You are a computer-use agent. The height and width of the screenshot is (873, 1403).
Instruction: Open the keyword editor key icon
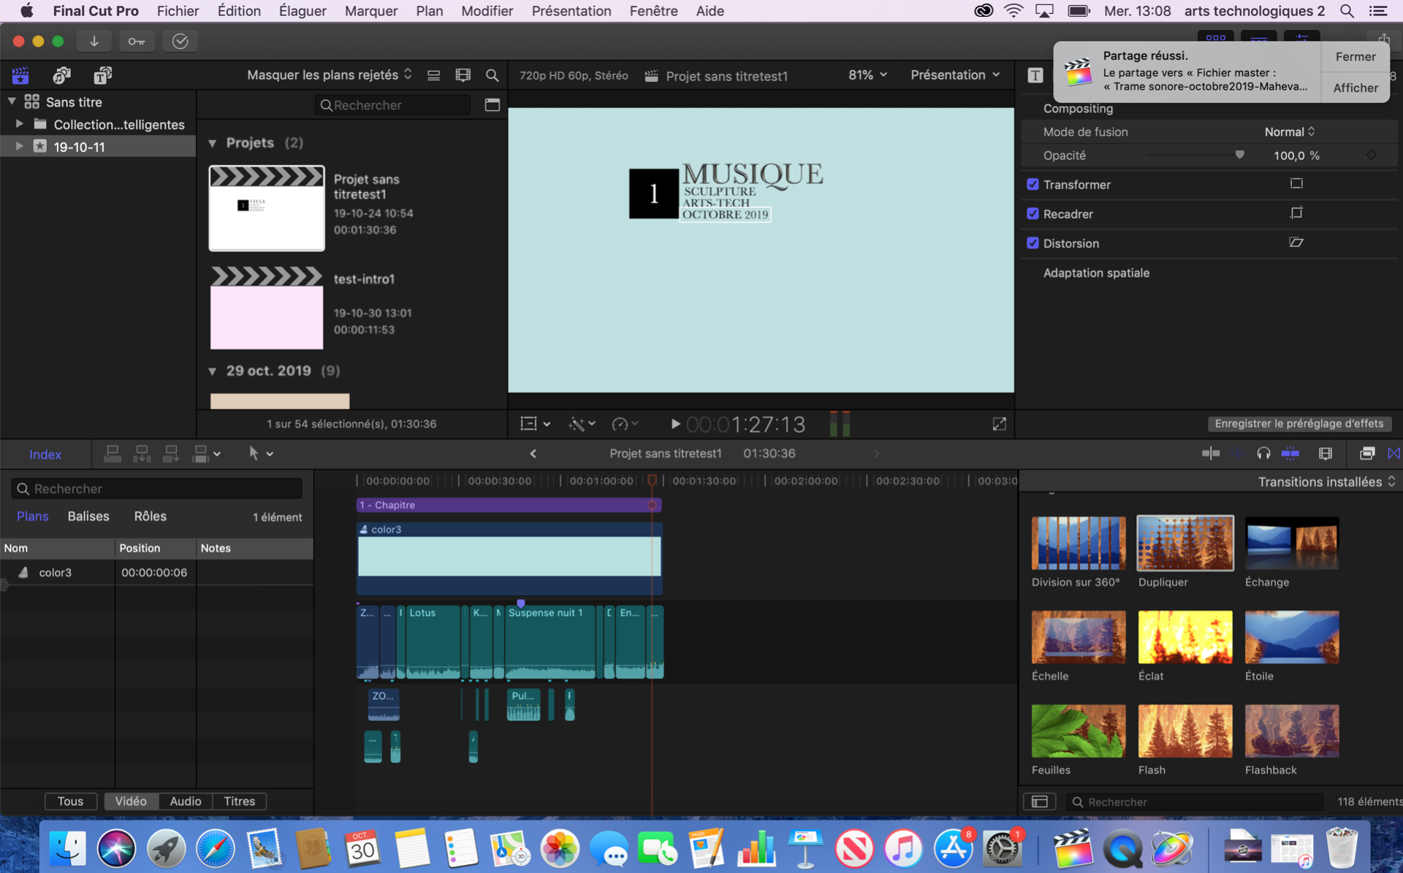click(x=137, y=42)
